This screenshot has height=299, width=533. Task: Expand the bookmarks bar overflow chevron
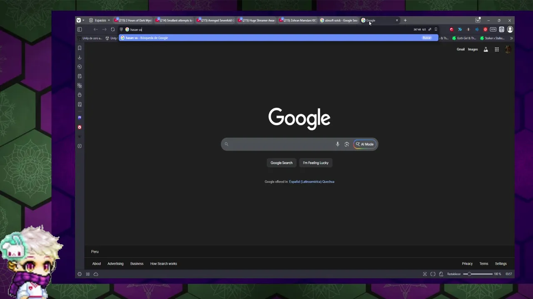[511, 38]
